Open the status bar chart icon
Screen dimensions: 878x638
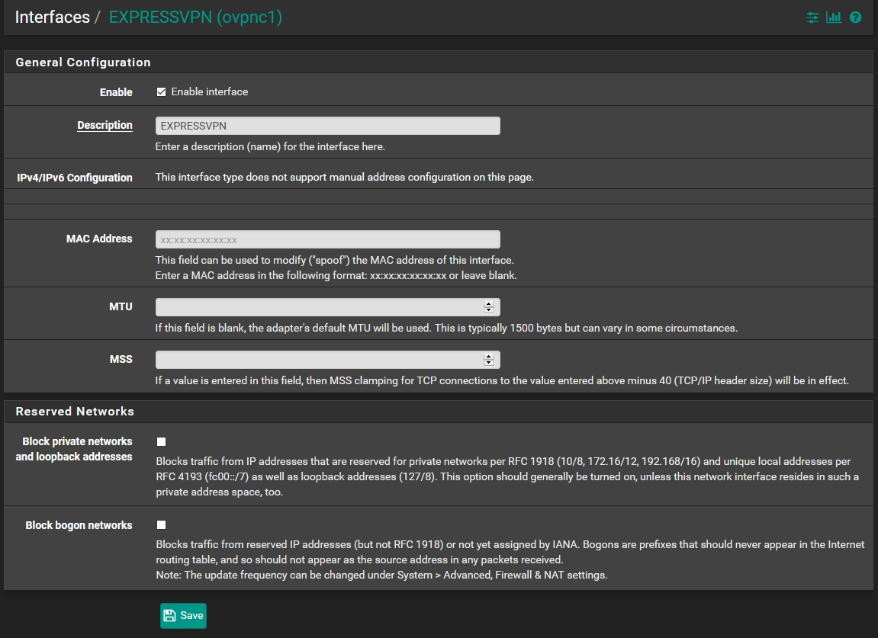pyautogui.click(x=834, y=17)
